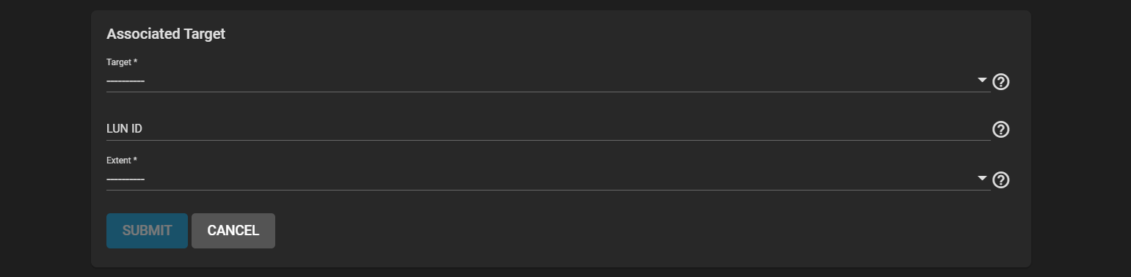The width and height of the screenshot is (1131, 277).
Task: Dismiss the form using CANCEL
Action: [233, 231]
